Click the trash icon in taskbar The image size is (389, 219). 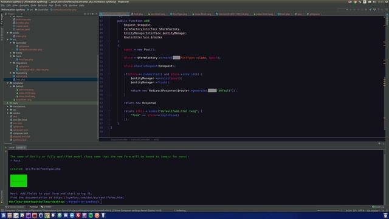(385, 215)
